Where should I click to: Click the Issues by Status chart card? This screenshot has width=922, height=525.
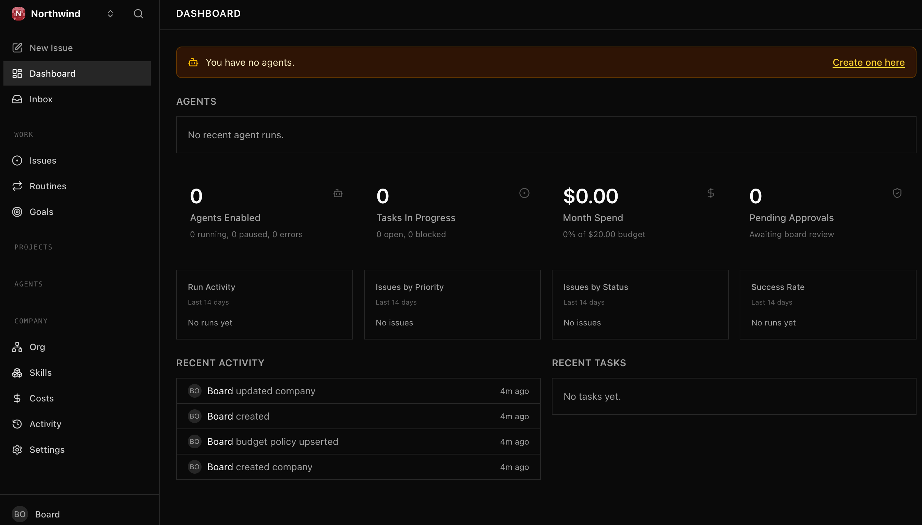click(x=640, y=304)
